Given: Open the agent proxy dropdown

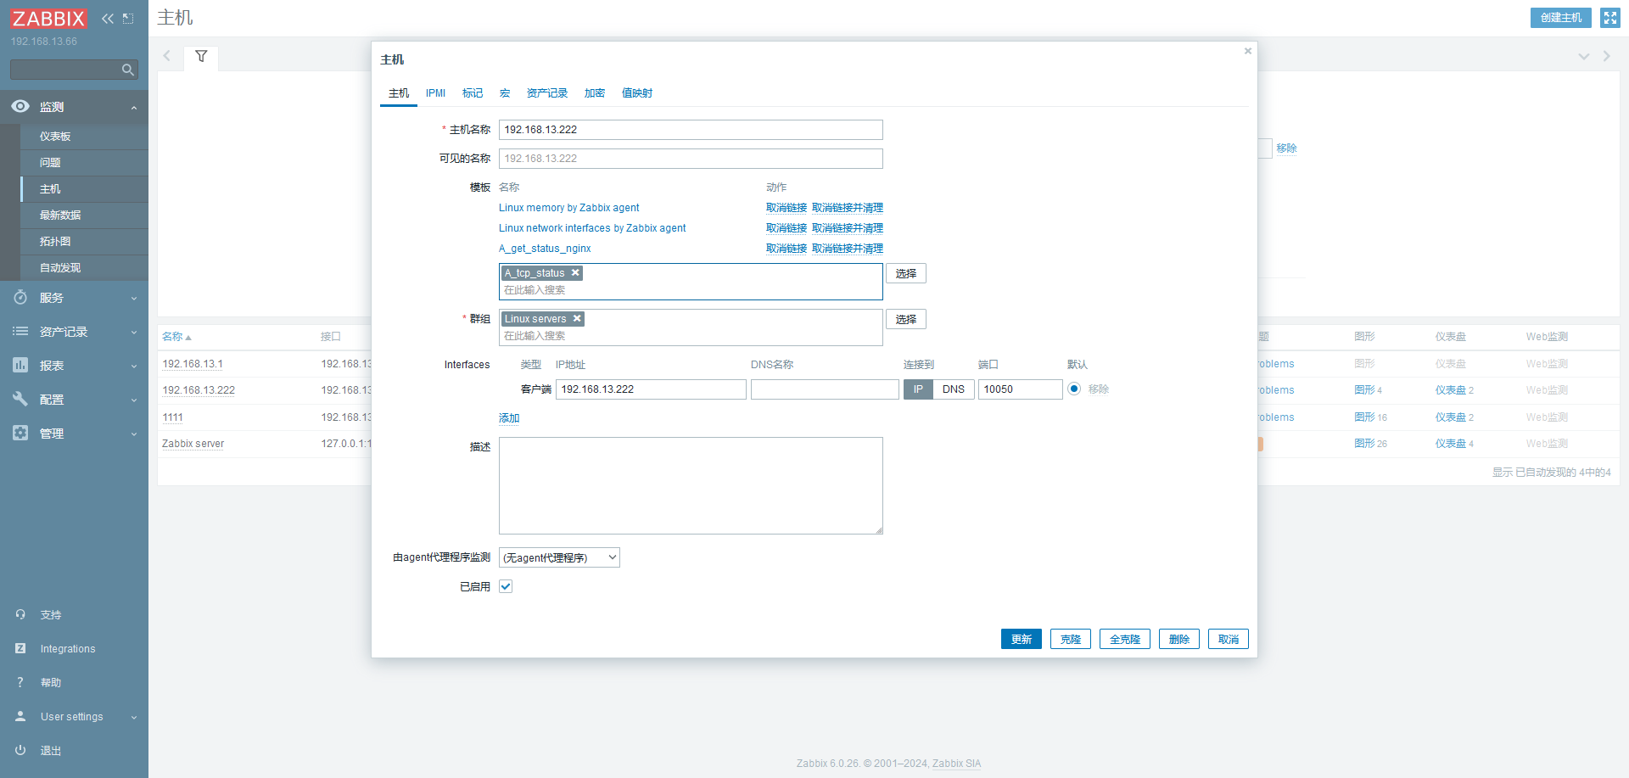Looking at the screenshot, I should point(559,557).
